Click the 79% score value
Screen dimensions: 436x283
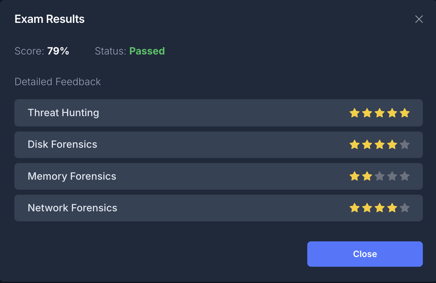point(58,51)
